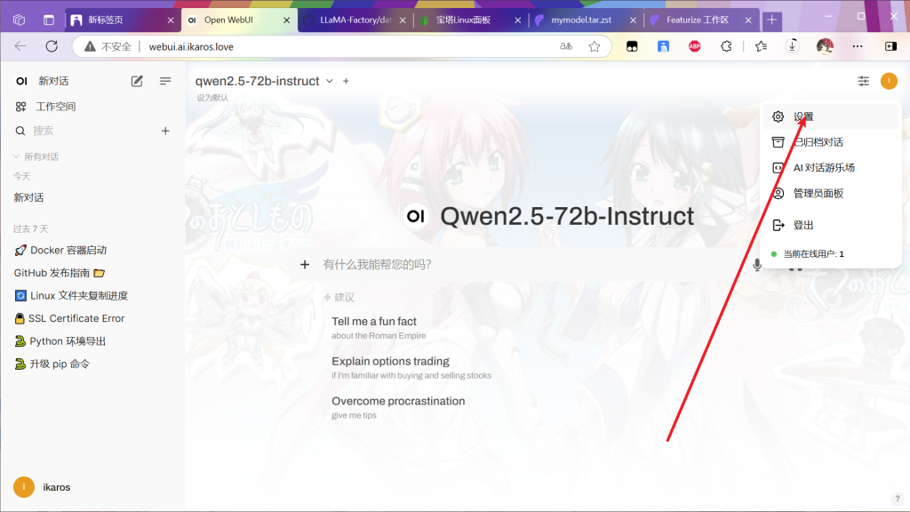Bookmark this page with the star icon
910x512 pixels.
pyautogui.click(x=595, y=46)
